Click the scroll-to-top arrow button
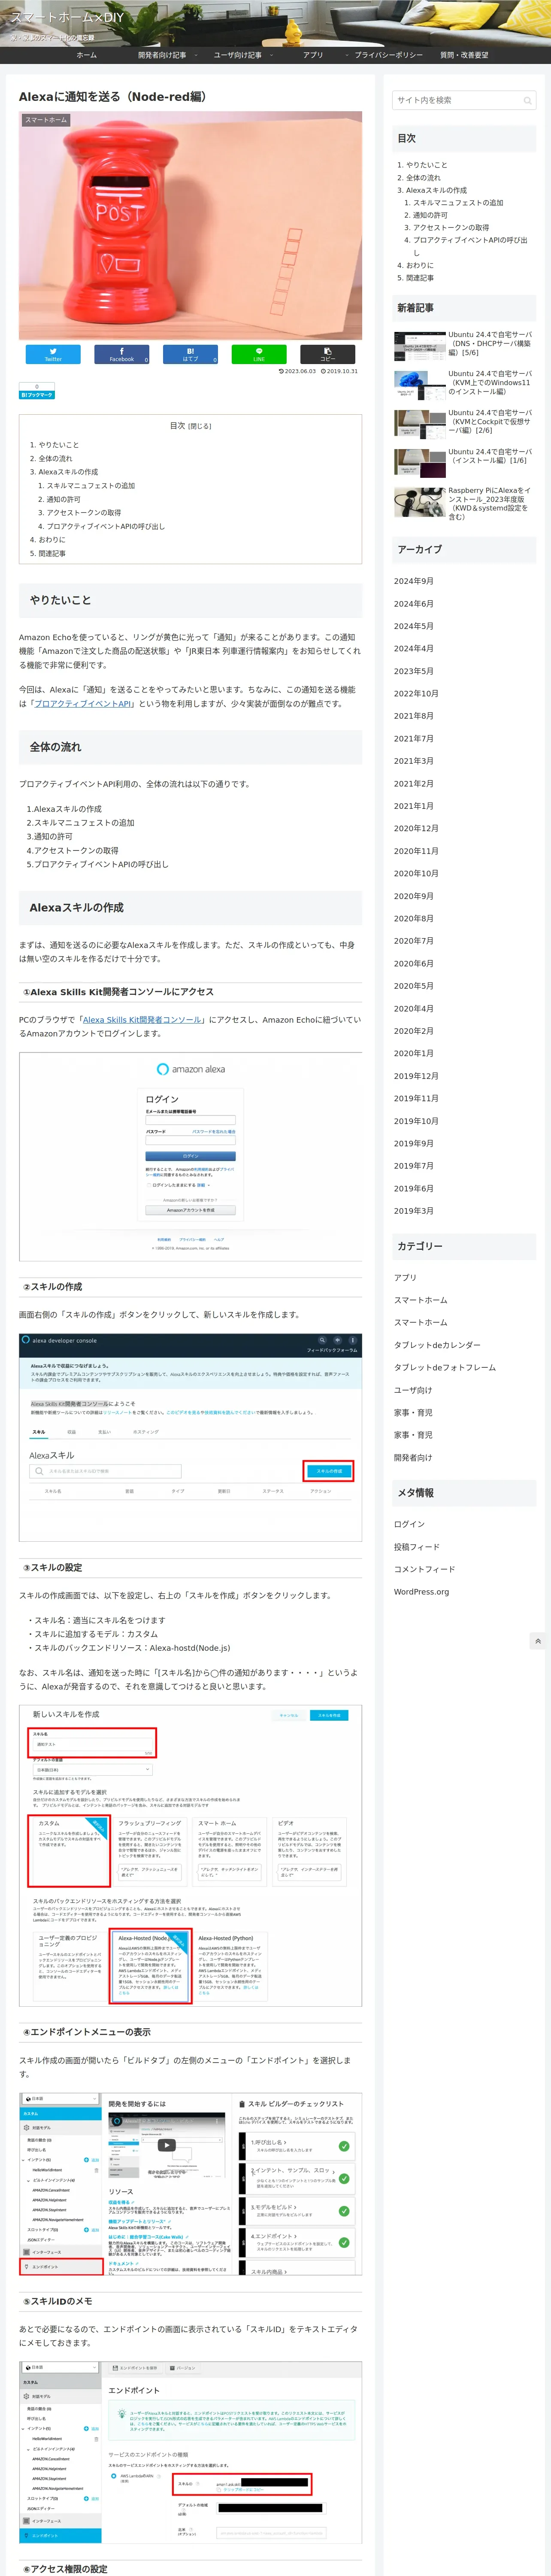The height and width of the screenshot is (2576, 551). 538,1641
